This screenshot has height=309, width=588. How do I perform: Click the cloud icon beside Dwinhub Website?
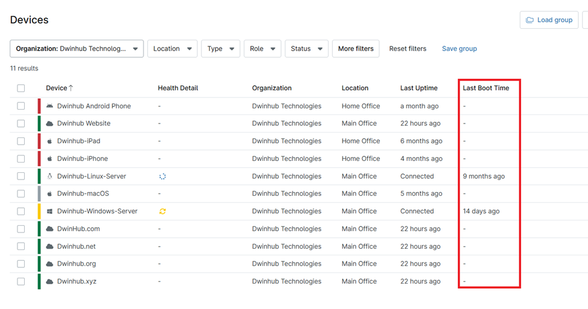click(49, 123)
